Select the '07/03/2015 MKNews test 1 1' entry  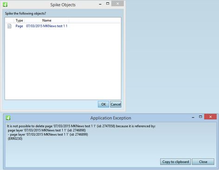[x=47, y=26]
